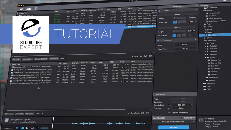231x130 pixels.
Task: Open the cloud icon in top toolbar
Action: coord(28,9)
